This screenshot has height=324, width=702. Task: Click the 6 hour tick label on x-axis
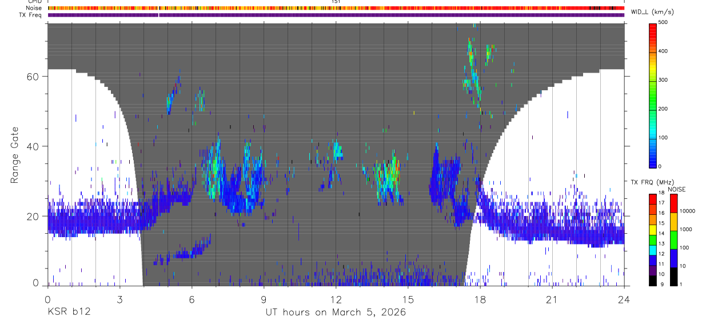tap(192, 299)
